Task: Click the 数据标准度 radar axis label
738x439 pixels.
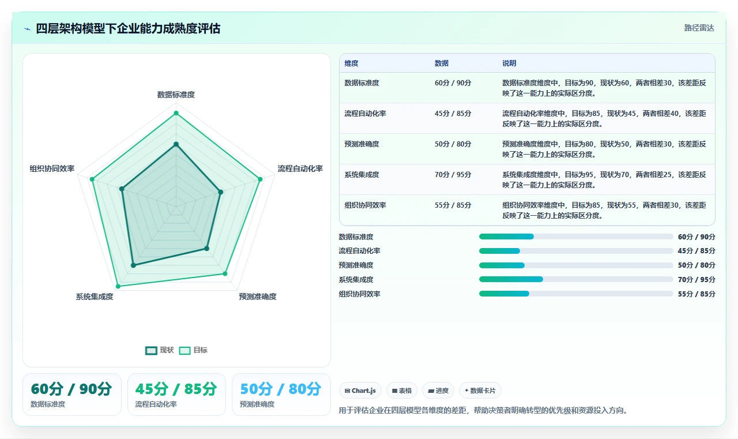Action: point(176,95)
